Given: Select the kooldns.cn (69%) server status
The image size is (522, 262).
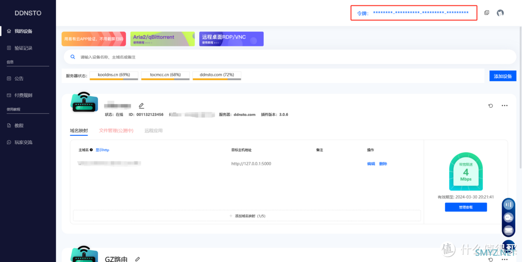Looking at the screenshot, I should click(x=114, y=75).
